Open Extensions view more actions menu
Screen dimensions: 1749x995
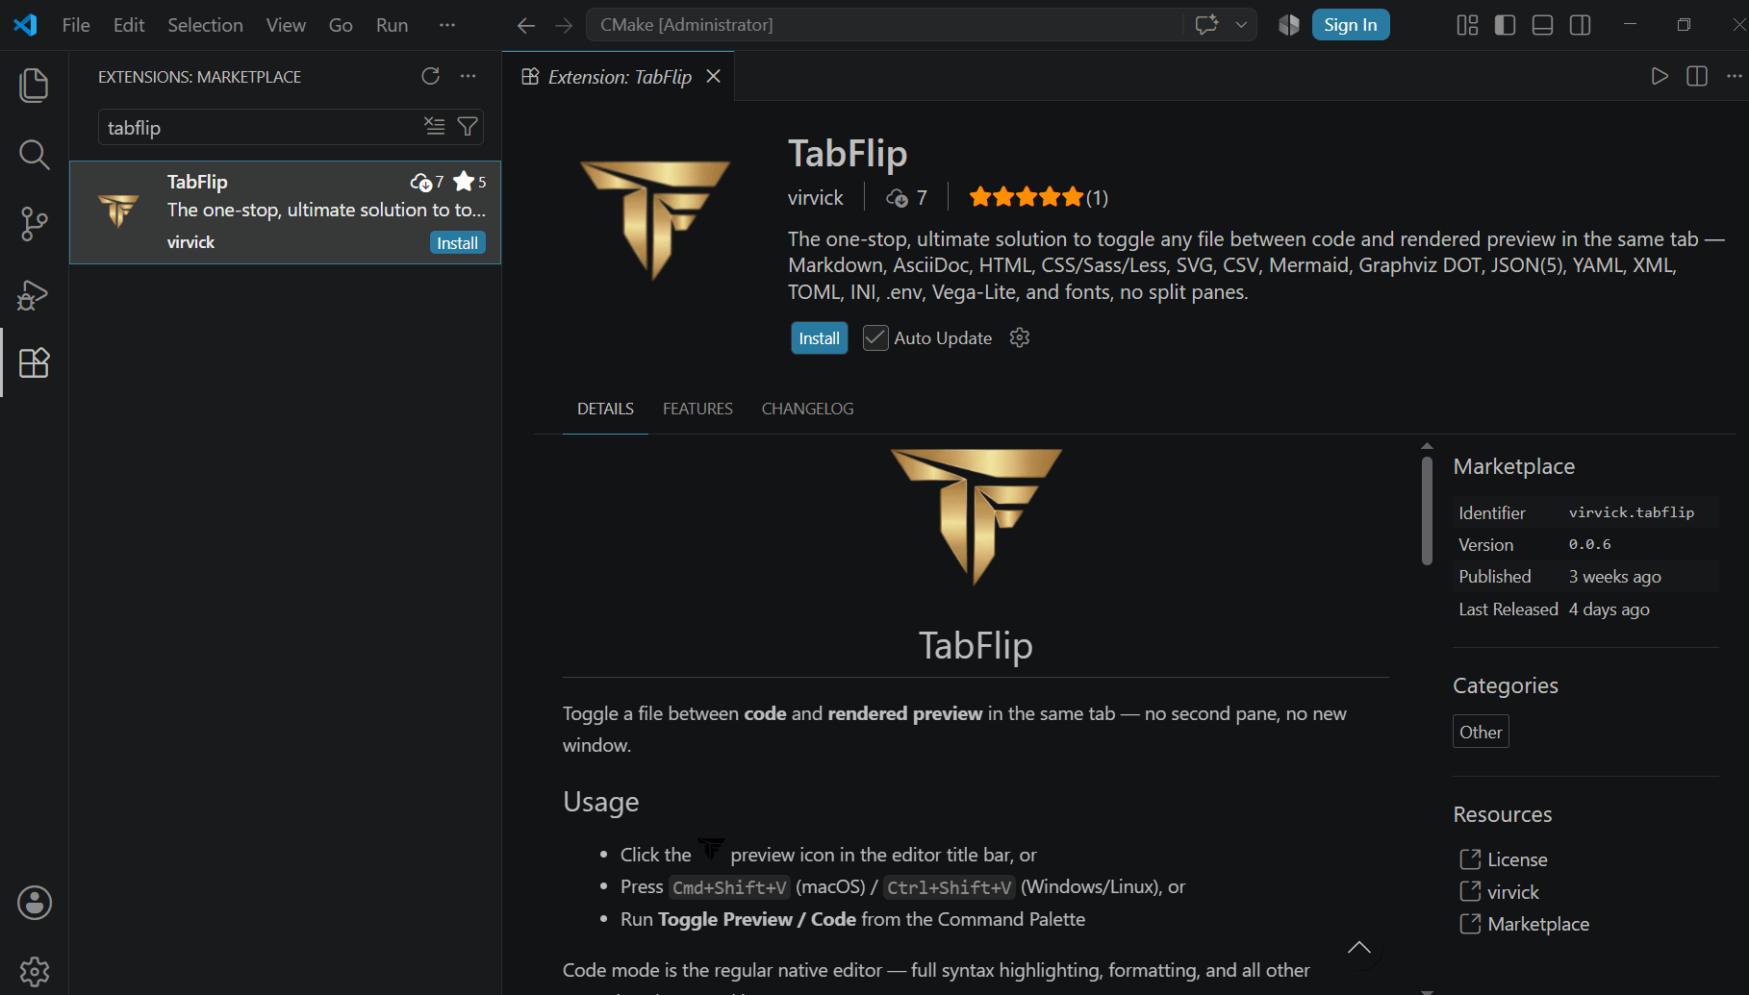[469, 76]
